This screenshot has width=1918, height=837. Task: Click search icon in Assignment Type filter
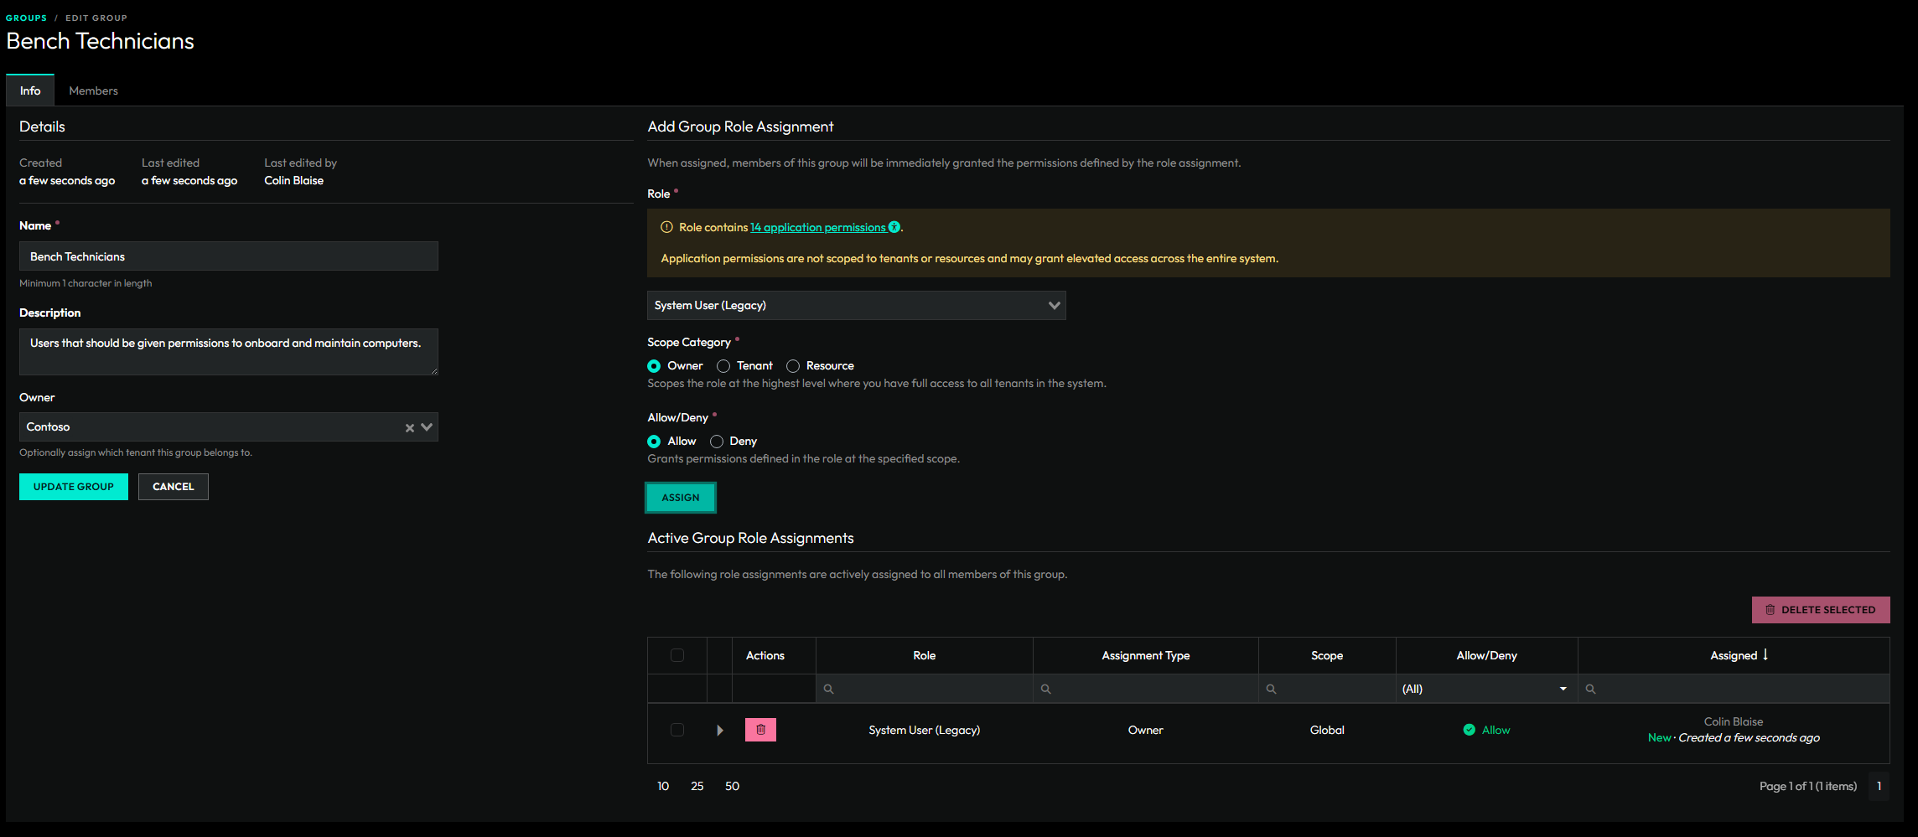click(x=1045, y=689)
